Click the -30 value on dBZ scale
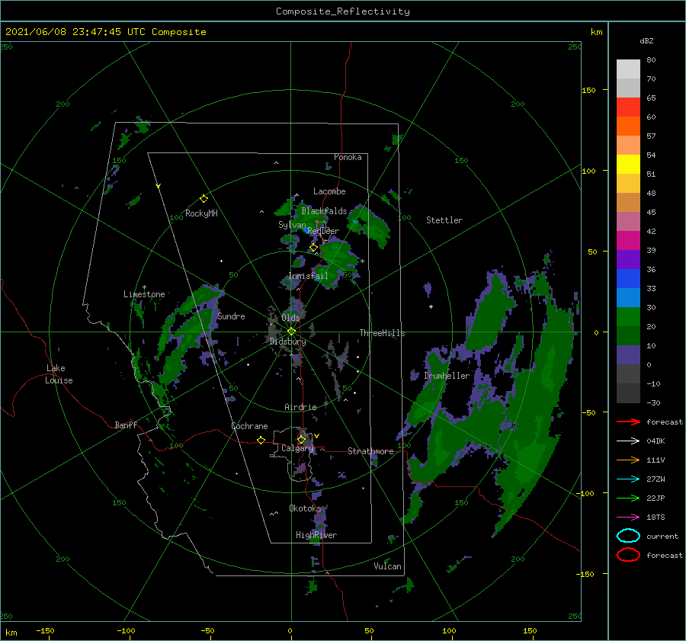Viewport: 686px width, 641px height. point(653,402)
